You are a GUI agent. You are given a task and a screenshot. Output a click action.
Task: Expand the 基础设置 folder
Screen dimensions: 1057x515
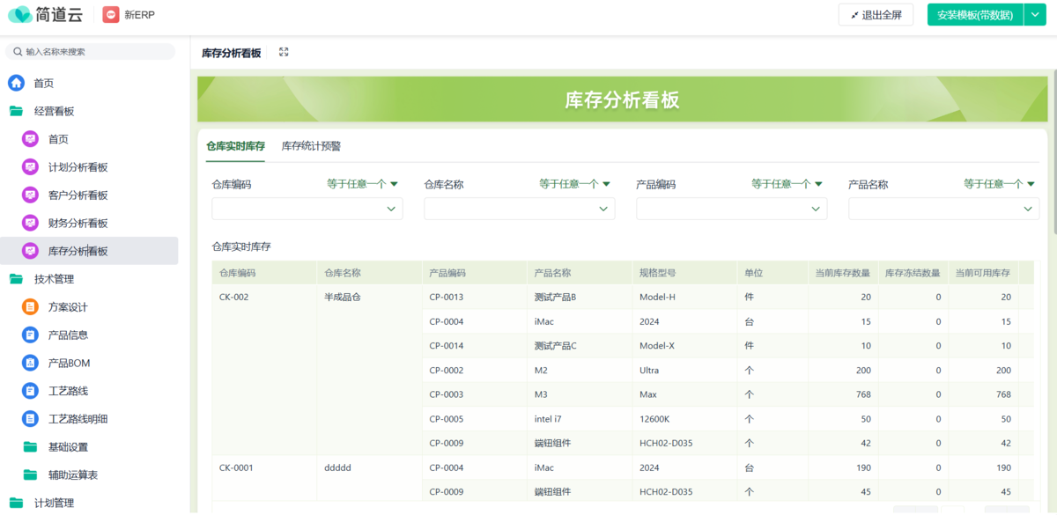coord(68,447)
